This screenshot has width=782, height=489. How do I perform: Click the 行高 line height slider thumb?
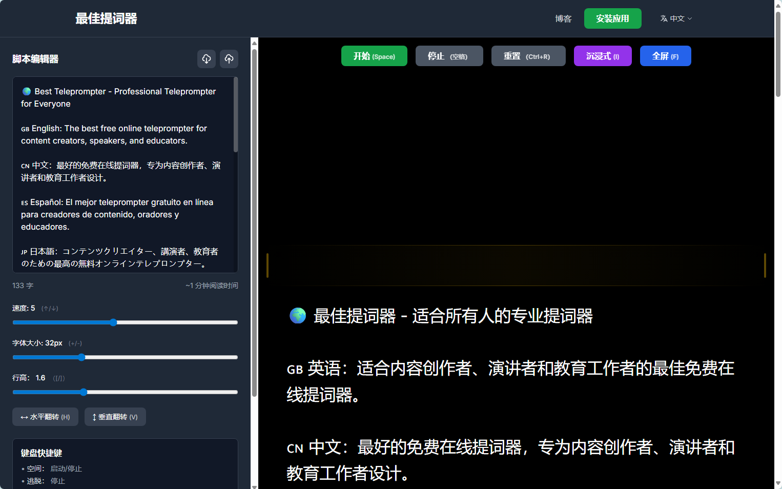84,392
